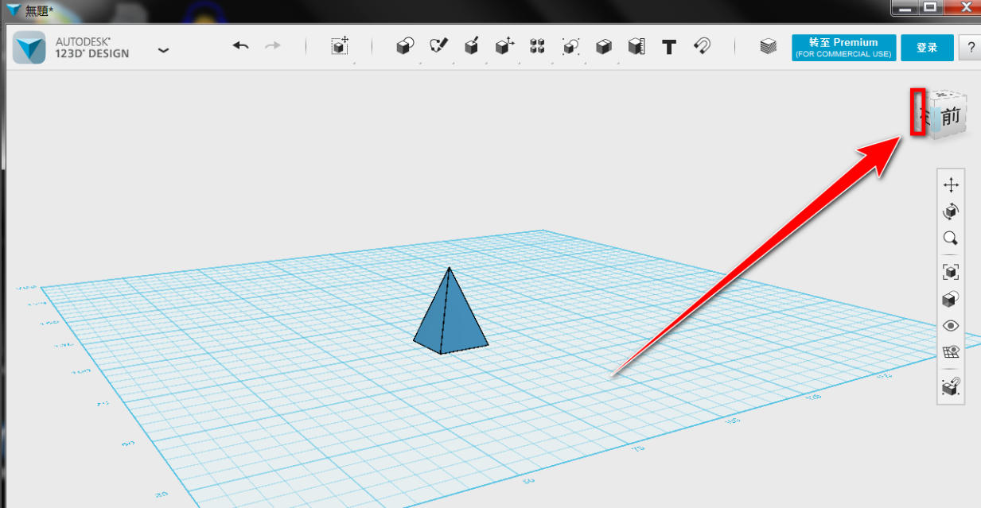Open the Primitives shapes menu
The width and height of the screenshot is (981, 508).
tap(405, 46)
